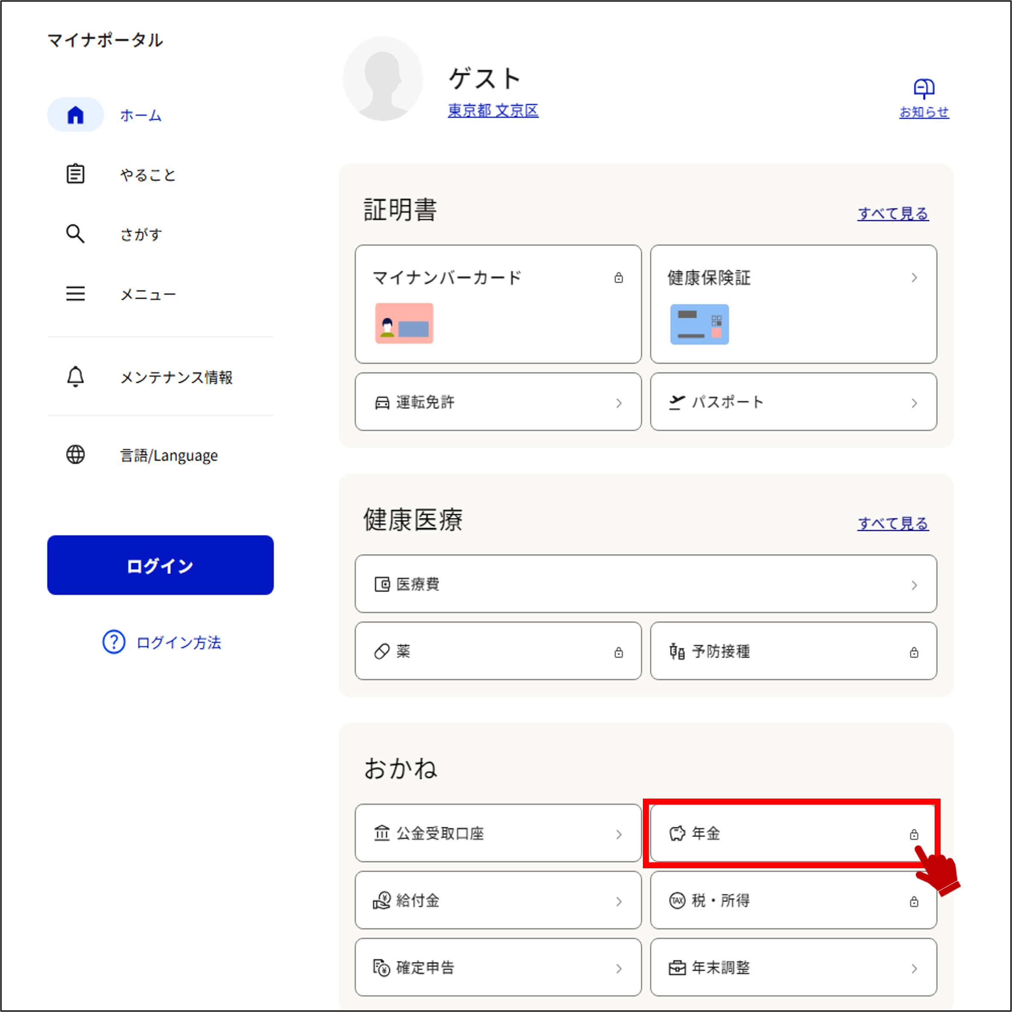Click the bank icon beside 公金受取口座
This screenshot has width=1012, height=1012.
382,833
